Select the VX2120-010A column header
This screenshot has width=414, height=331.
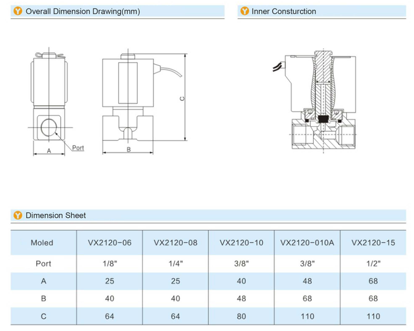[307, 243]
